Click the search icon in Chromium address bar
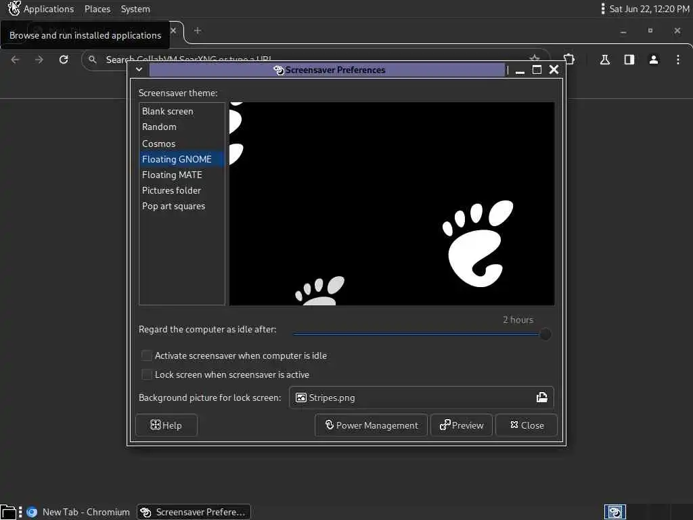 pyautogui.click(x=92, y=60)
